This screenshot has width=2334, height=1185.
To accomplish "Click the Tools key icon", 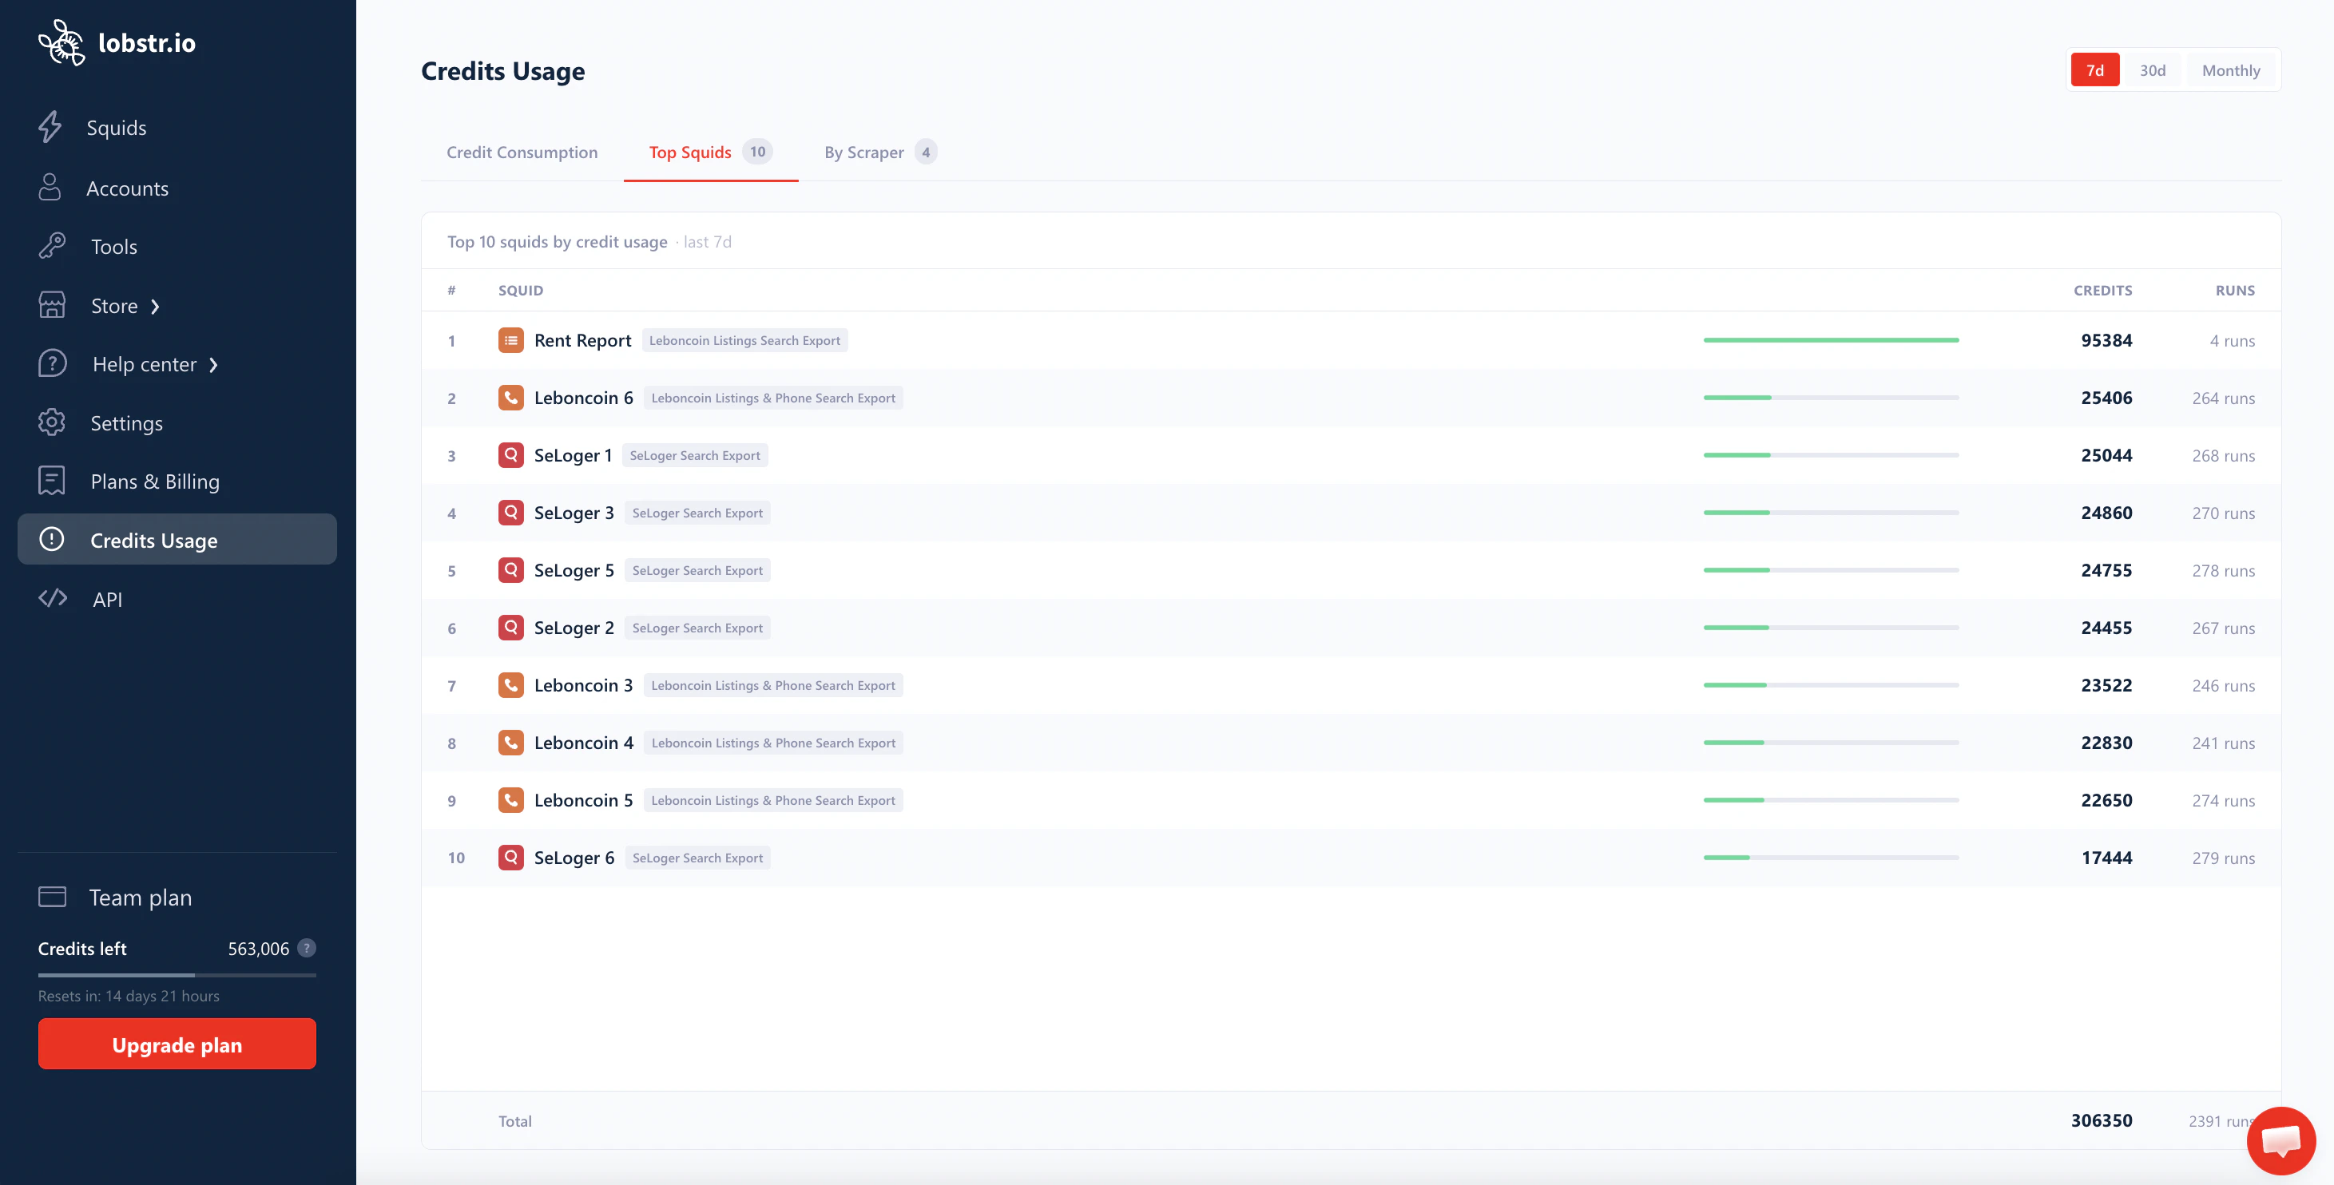I will point(52,245).
